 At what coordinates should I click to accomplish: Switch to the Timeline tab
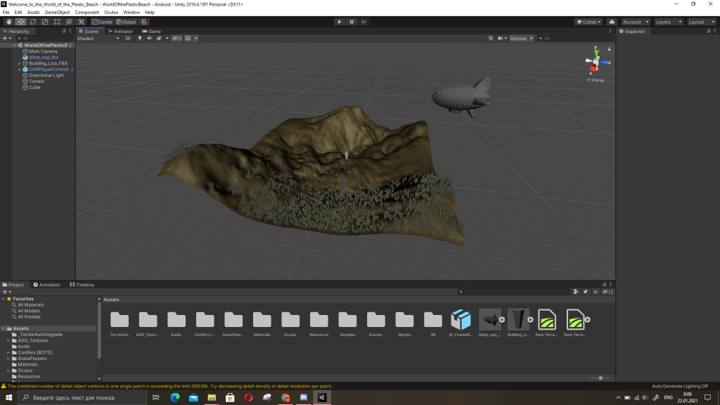[82, 285]
